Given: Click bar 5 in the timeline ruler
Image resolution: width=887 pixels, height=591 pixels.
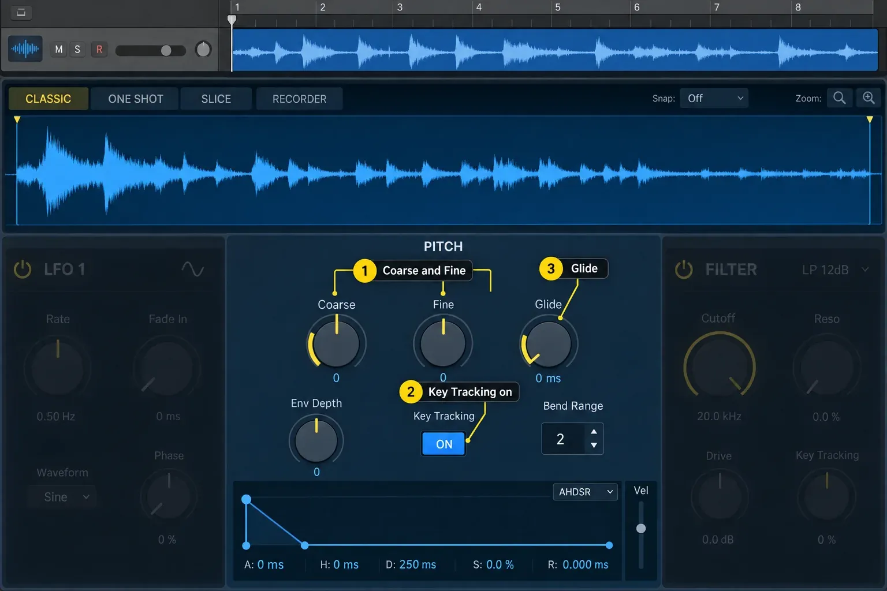Looking at the screenshot, I should point(558,8).
